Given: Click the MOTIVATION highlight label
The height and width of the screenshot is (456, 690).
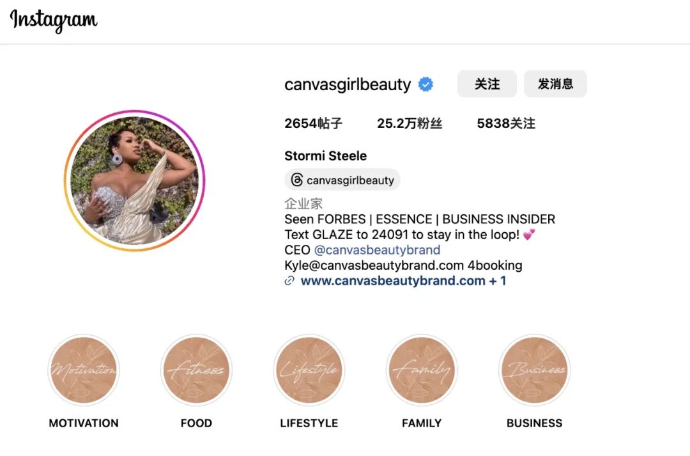Looking at the screenshot, I should 84,423.
